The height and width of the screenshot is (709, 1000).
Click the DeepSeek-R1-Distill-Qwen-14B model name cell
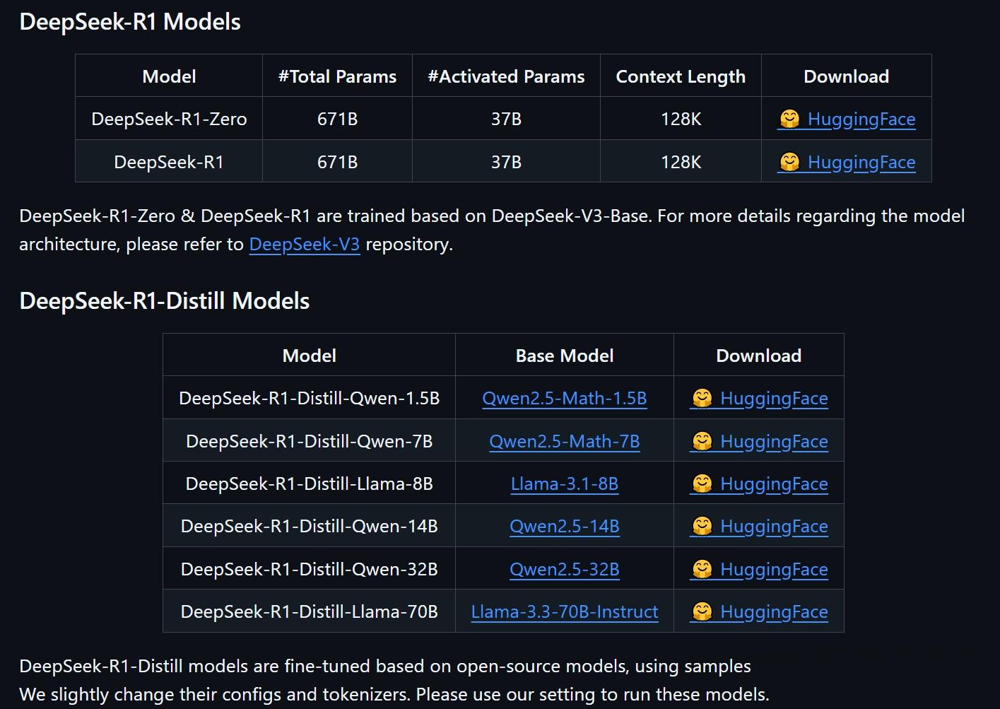(x=310, y=526)
